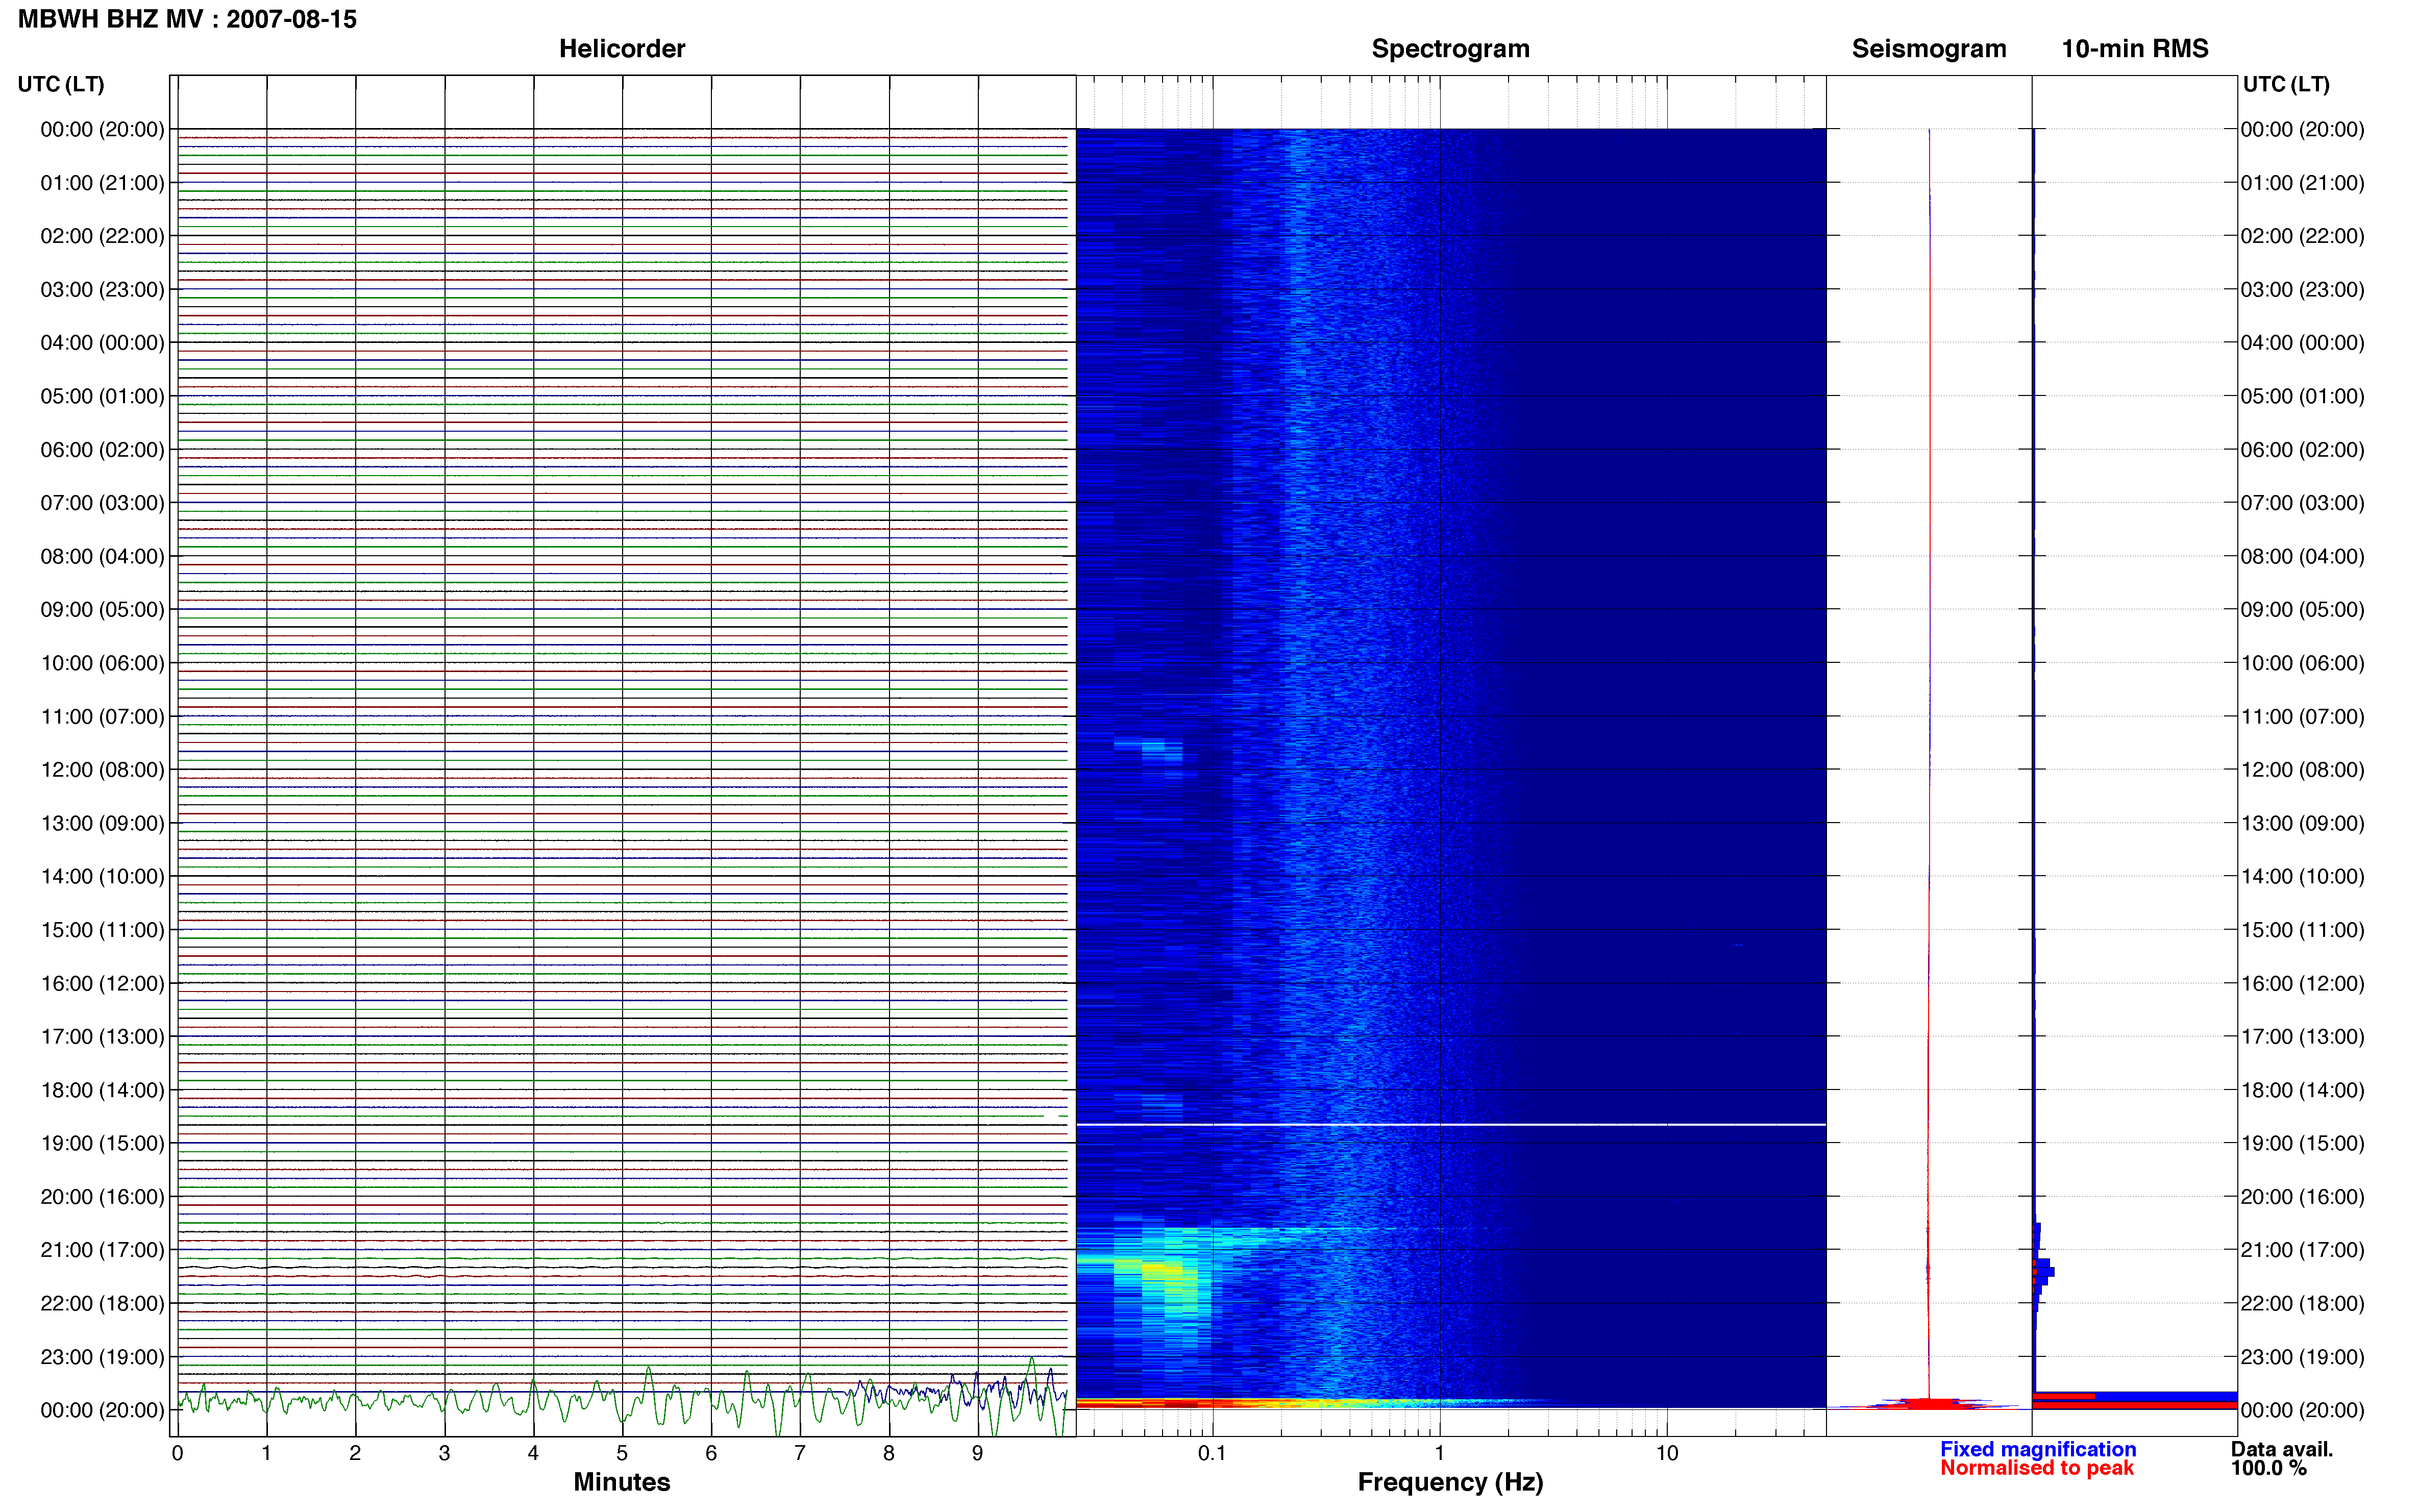Click the right '18:00 (14:00)' time label
Viewport: 2419px width, 1512px height.
(x=2302, y=1090)
